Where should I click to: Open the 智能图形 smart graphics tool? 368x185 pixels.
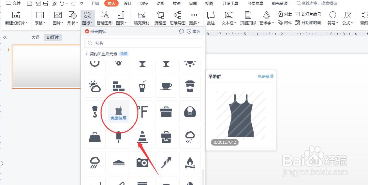(104, 18)
